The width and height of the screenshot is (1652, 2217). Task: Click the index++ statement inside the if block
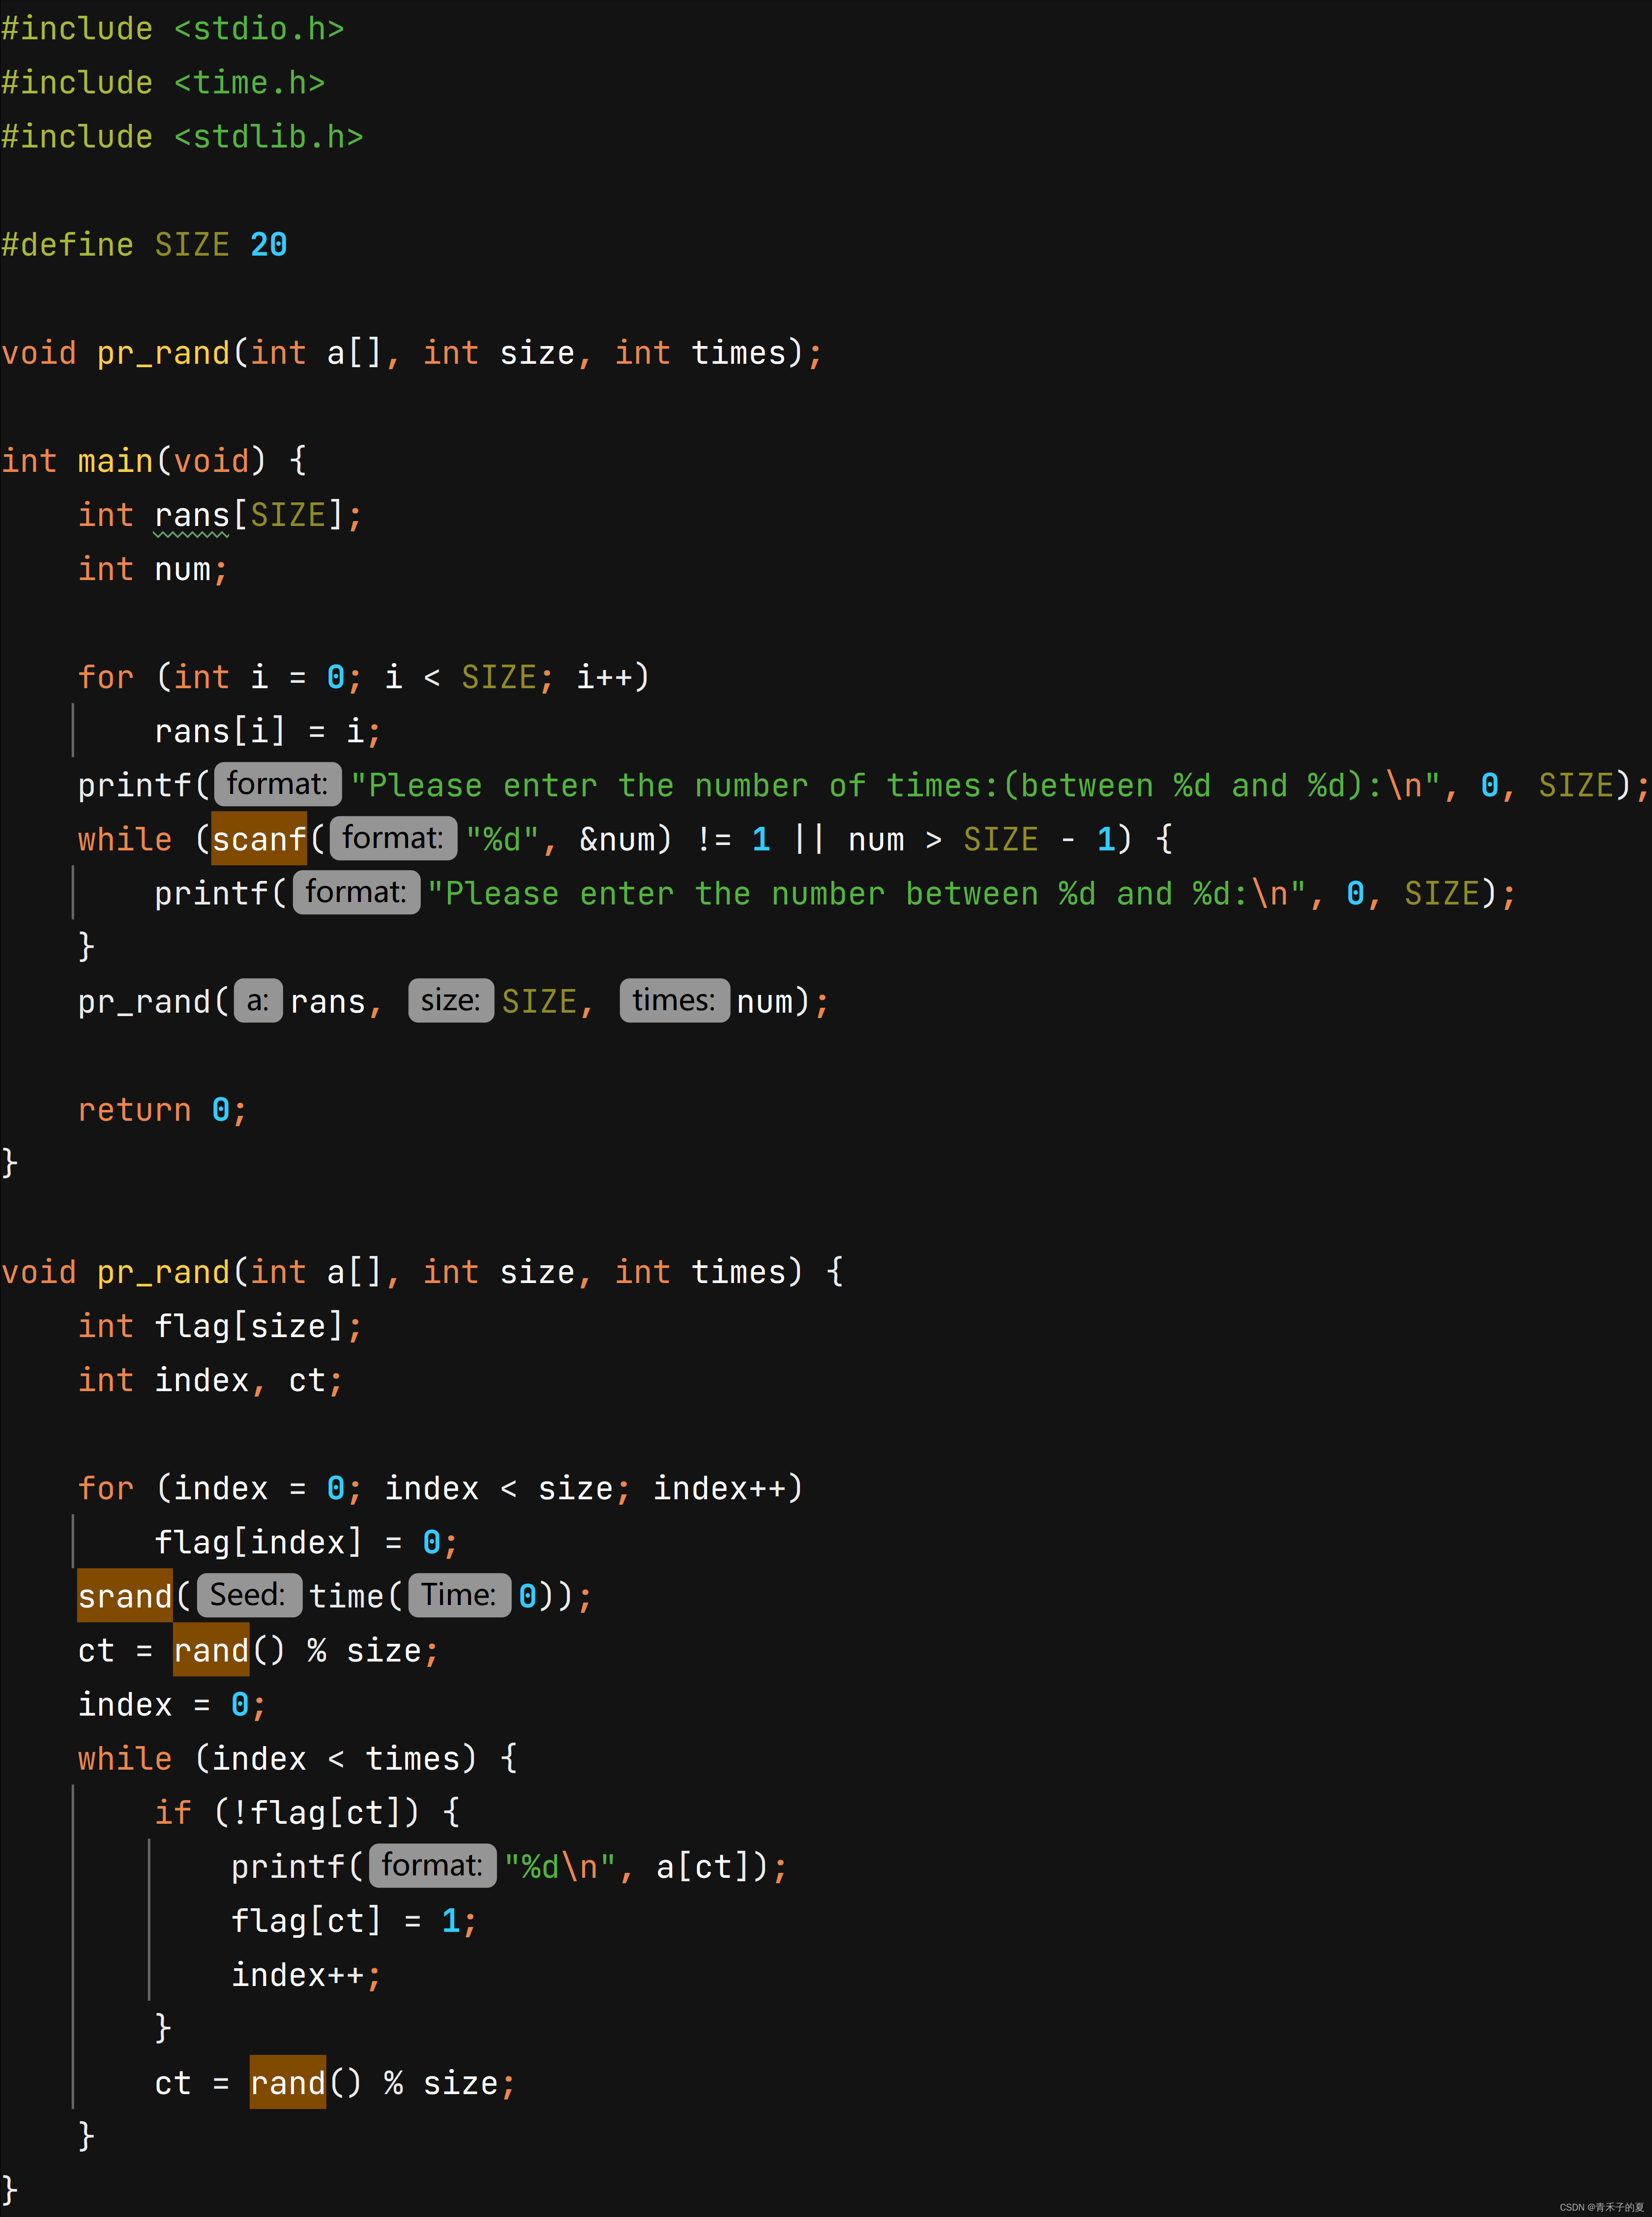(x=297, y=1974)
